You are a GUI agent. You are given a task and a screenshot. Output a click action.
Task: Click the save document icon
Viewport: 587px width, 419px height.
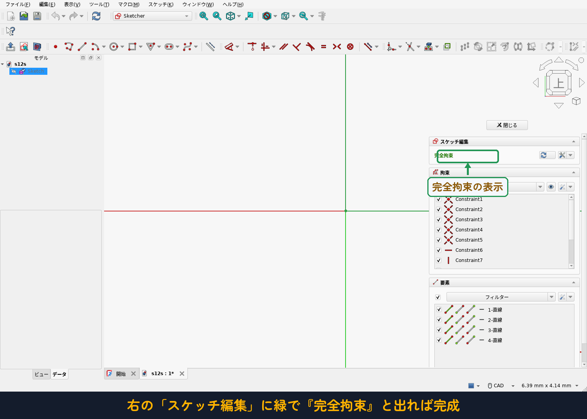tap(37, 16)
